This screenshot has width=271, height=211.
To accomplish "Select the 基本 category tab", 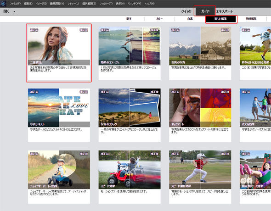I will point(129,19).
